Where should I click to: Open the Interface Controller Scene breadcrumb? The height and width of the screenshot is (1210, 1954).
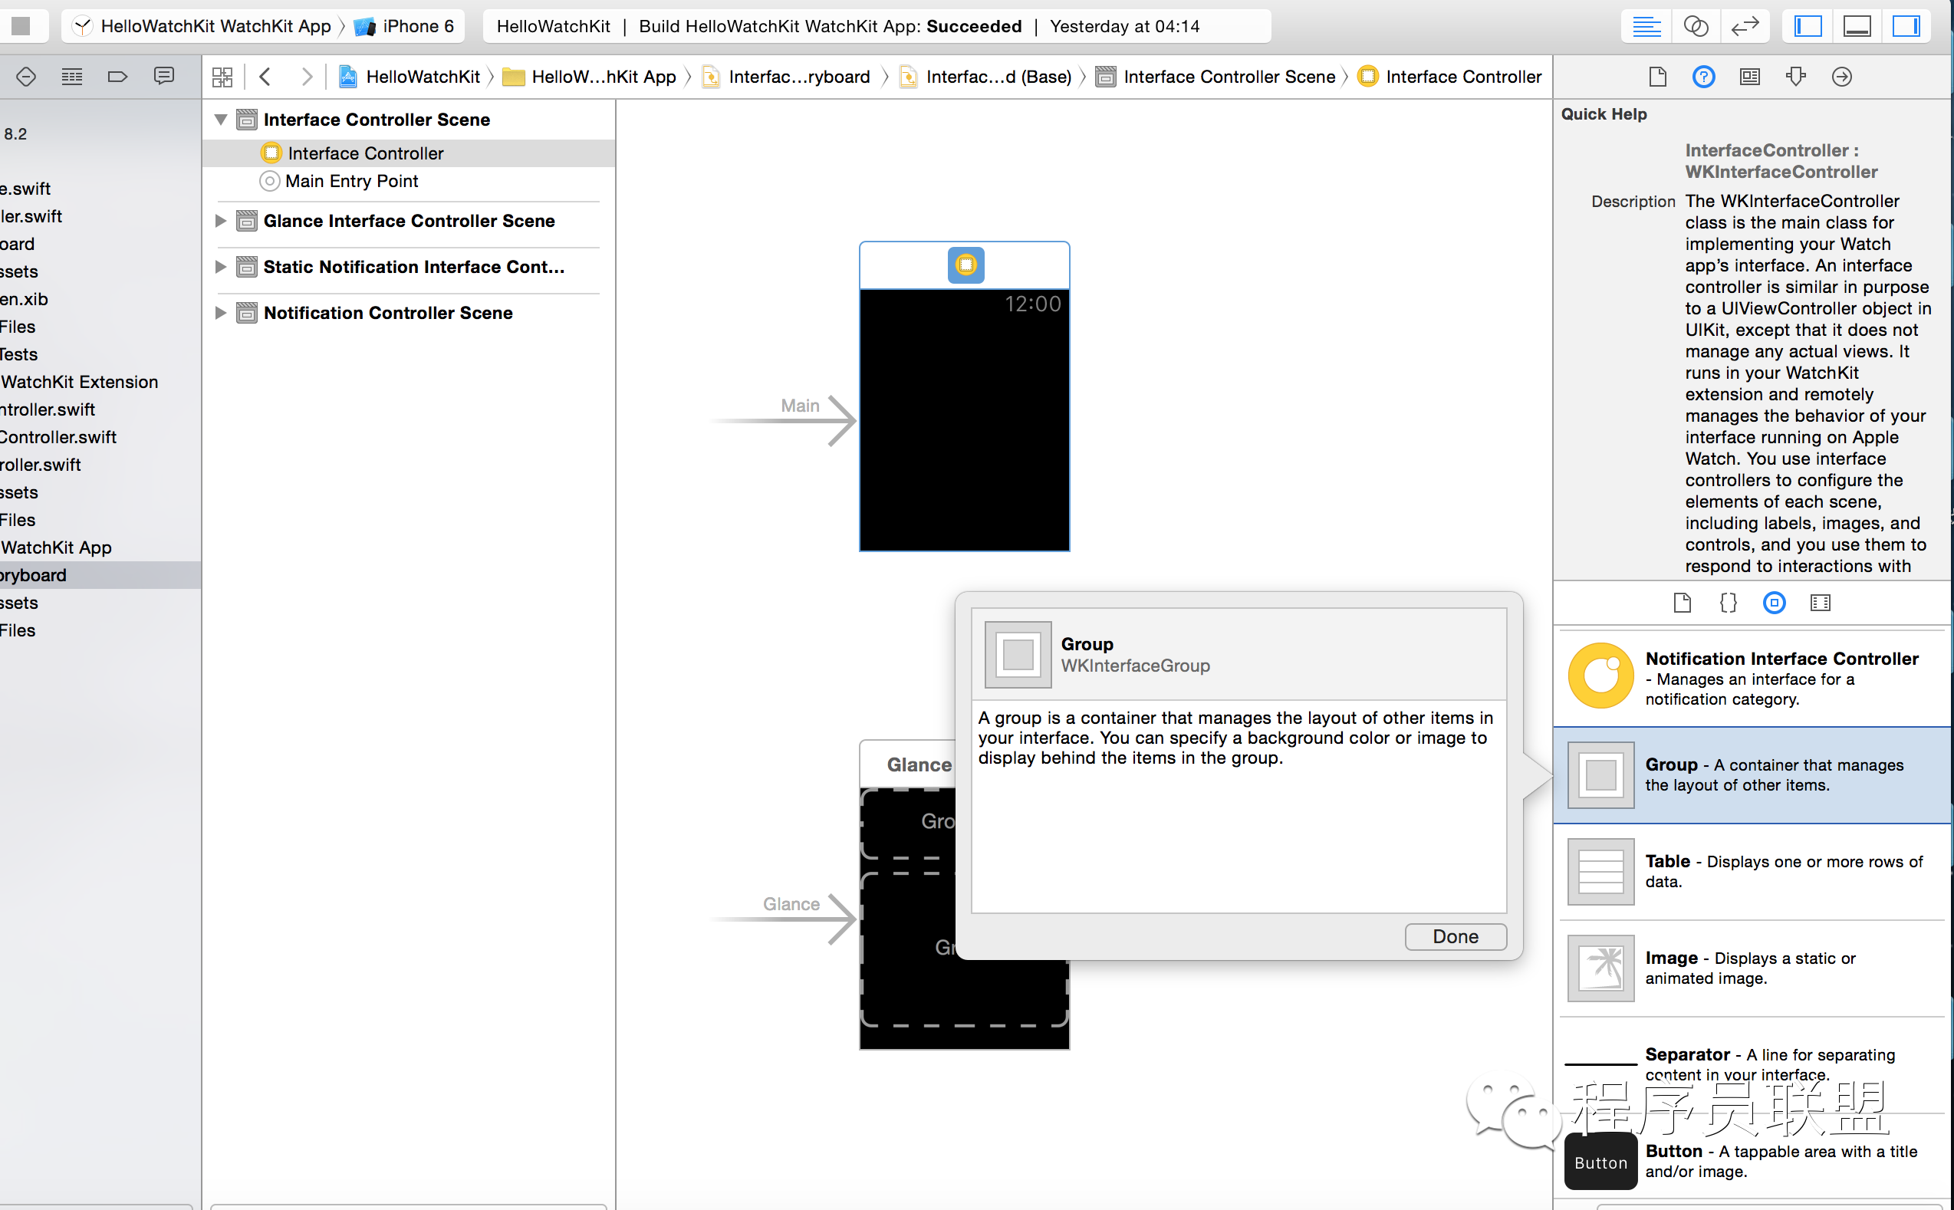[1215, 77]
